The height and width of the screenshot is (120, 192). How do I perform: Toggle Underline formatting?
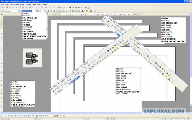[54, 11]
